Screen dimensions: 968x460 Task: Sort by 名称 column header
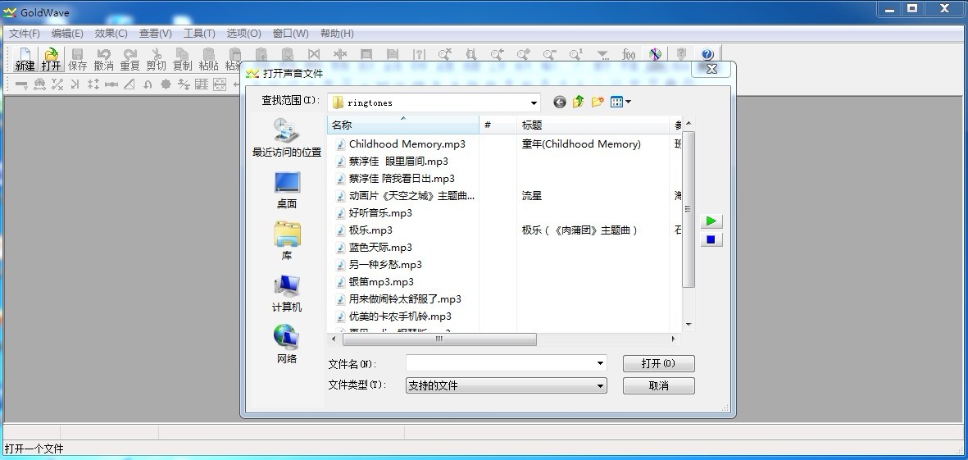click(403, 125)
